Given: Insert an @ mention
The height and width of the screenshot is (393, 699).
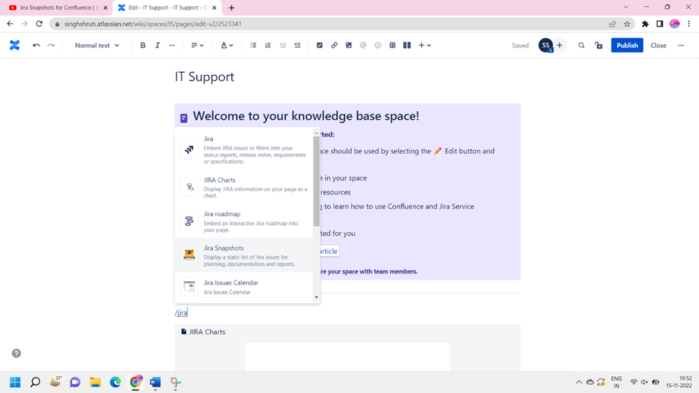Looking at the screenshot, I should coord(363,45).
